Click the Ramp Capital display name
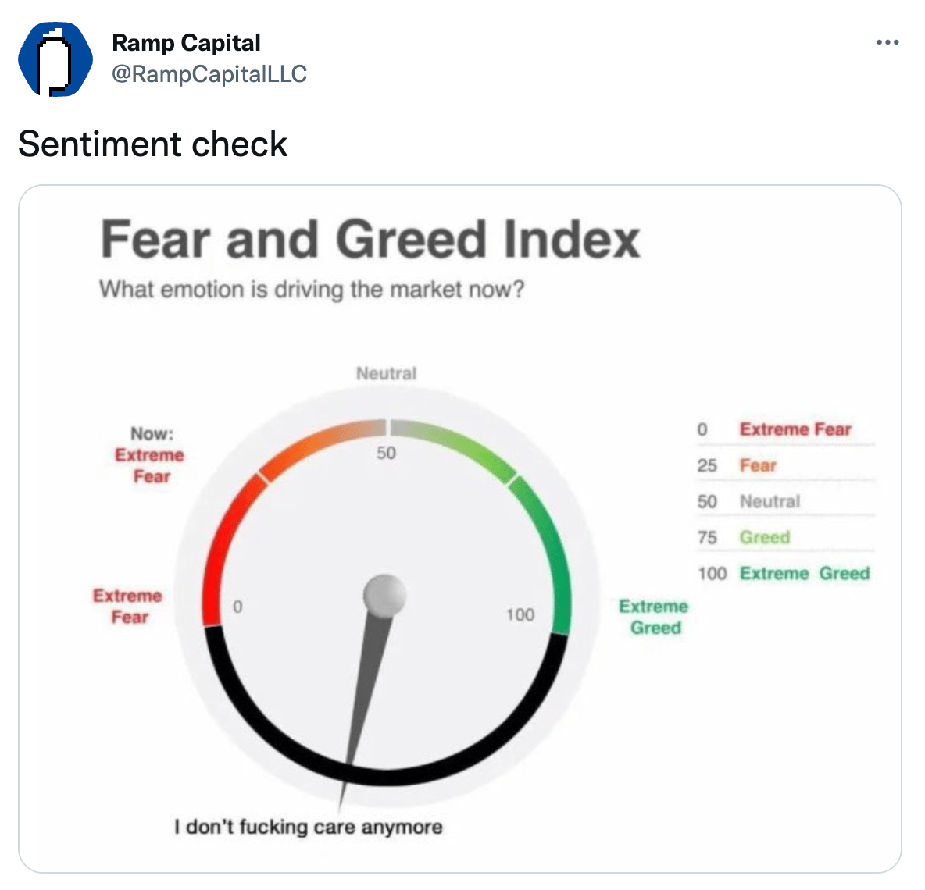Screen dimensions: 925x890 pos(186,42)
